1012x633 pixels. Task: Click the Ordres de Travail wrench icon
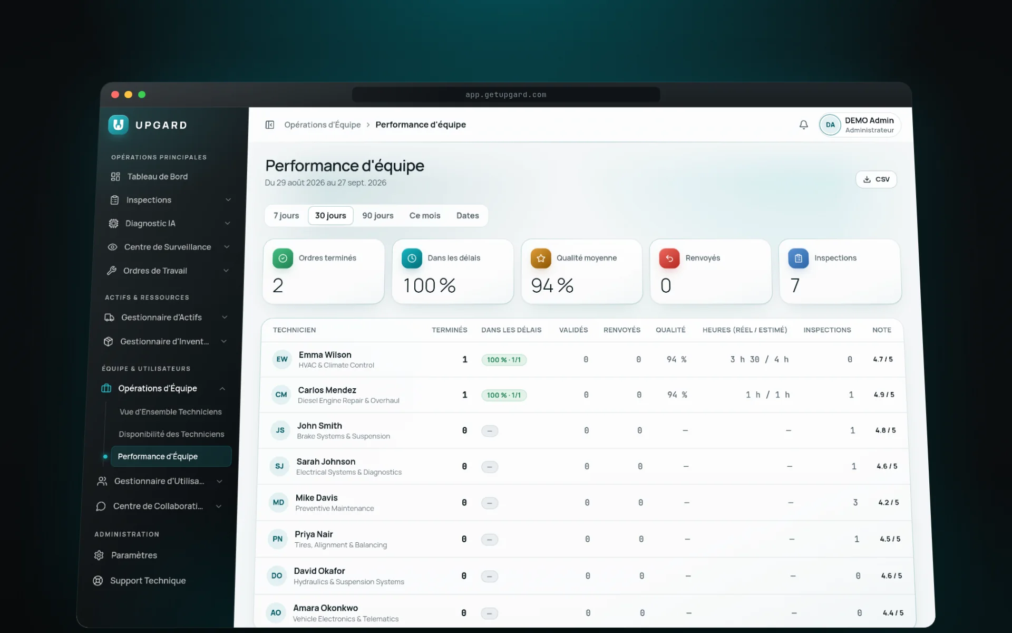(x=111, y=271)
